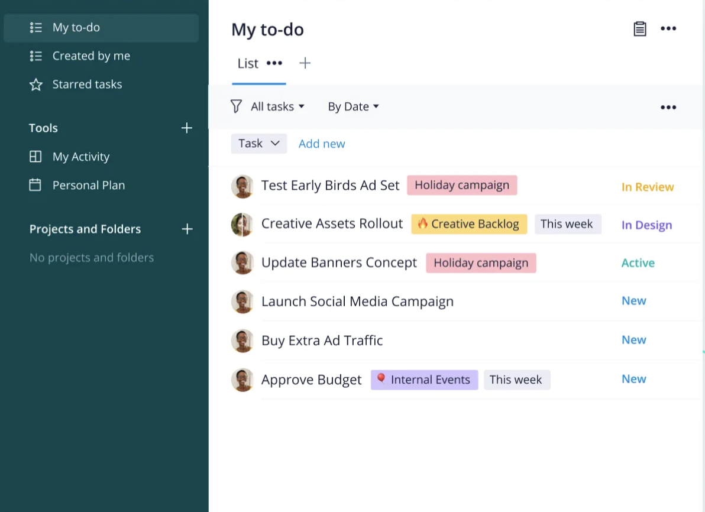Click avatar on Test Early Birds Ad Set
Viewport: 705px width, 512px height.
tap(242, 186)
